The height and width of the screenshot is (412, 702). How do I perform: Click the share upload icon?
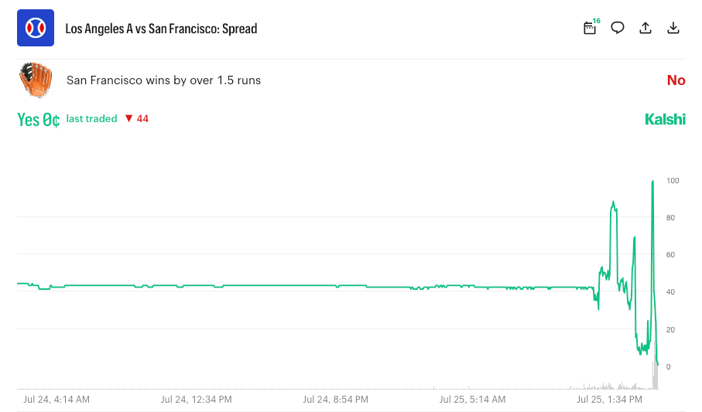pos(645,28)
